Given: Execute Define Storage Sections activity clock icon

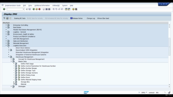Looking at the screenshot, I should tap(19, 73).
